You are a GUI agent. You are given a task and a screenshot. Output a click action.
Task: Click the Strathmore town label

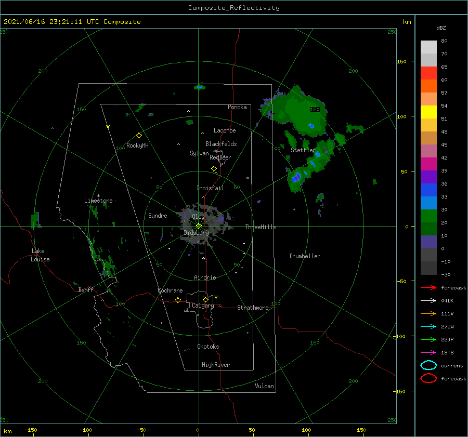point(253,308)
